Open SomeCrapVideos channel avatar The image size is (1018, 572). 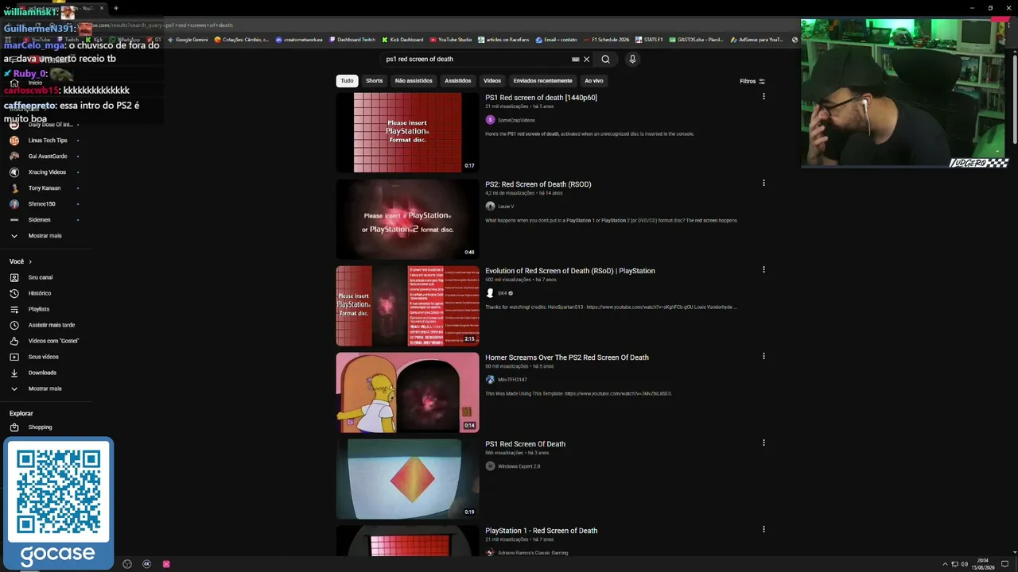pyautogui.click(x=490, y=120)
